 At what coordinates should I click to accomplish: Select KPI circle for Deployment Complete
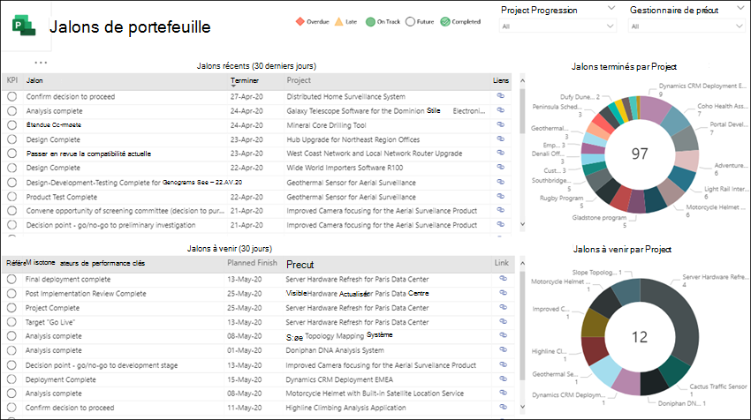point(11,379)
